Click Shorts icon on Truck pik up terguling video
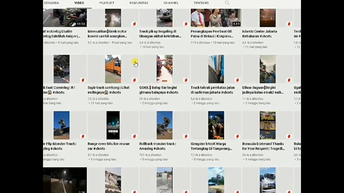Image resolution: width=344 pixels, height=193 pixels. (186, 24)
